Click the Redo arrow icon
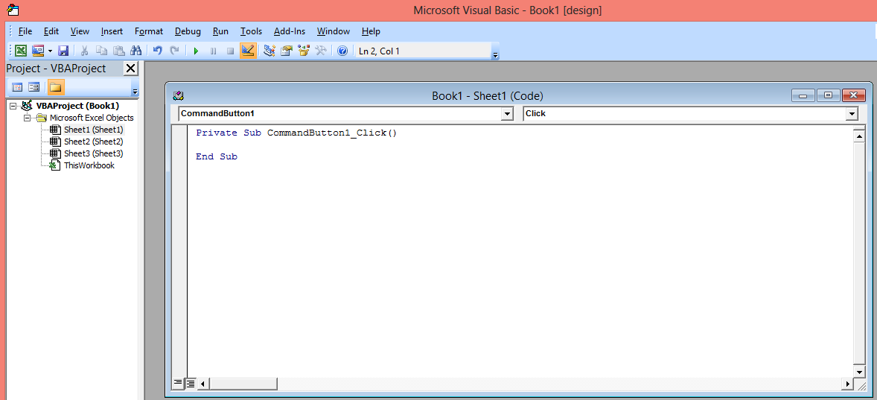The height and width of the screenshot is (400, 877). point(174,51)
